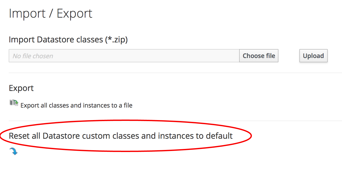Open 'Export all classes and instances to a file'

pyautogui.click(x=76, y=105)
